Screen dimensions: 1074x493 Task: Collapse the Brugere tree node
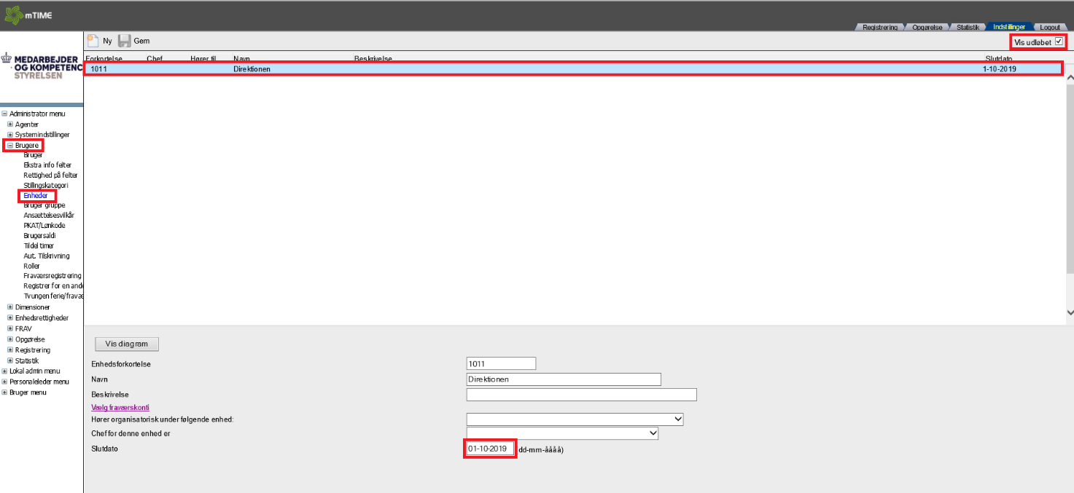click(x=10, y=146)
